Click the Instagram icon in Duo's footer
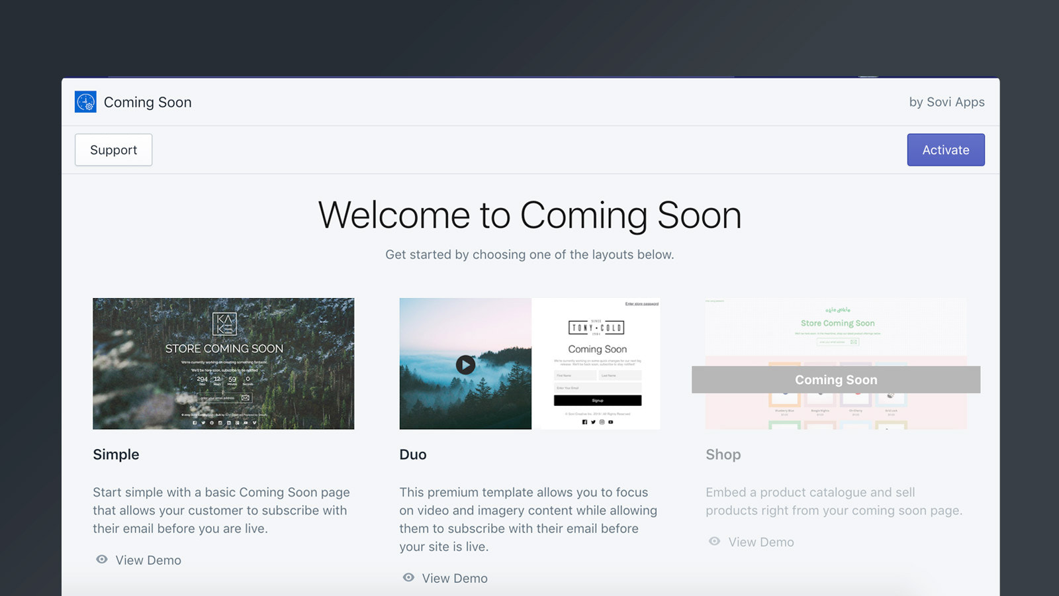The height and width of the screenshot is (596, 1059). (x=602, y=422)
